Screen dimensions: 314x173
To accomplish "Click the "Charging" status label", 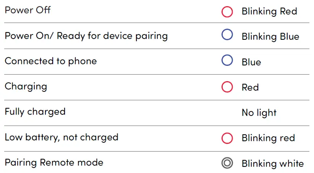I will pyautogui.click(x=26, y=87).
